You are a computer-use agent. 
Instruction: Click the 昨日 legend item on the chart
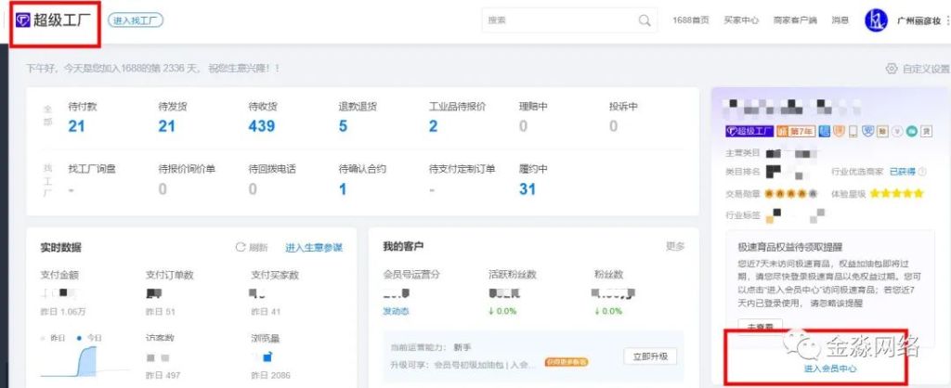tap(53, 337)
